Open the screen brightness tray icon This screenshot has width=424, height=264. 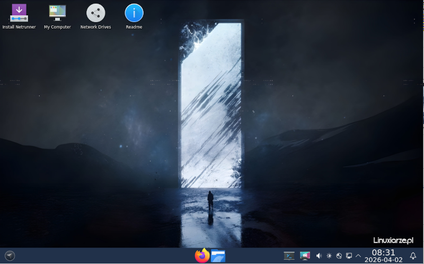coord(329,256)
